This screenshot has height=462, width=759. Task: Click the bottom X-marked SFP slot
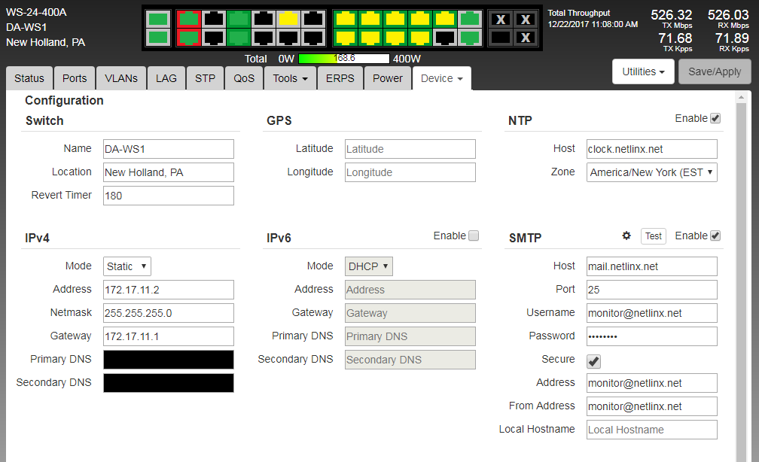click(526, 37)
